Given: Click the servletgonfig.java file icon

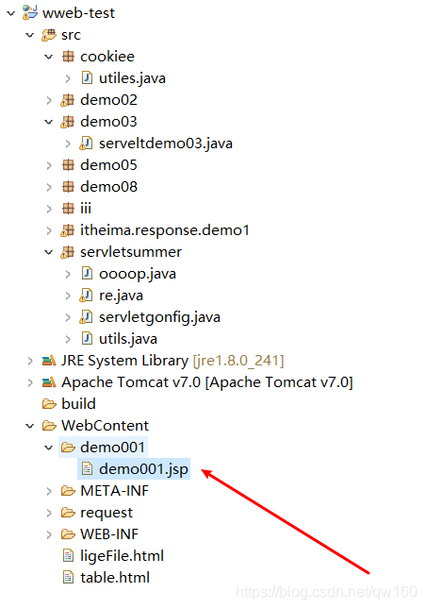Looking at the screenshot, I should pyautogui.click(x=86, y=317).
